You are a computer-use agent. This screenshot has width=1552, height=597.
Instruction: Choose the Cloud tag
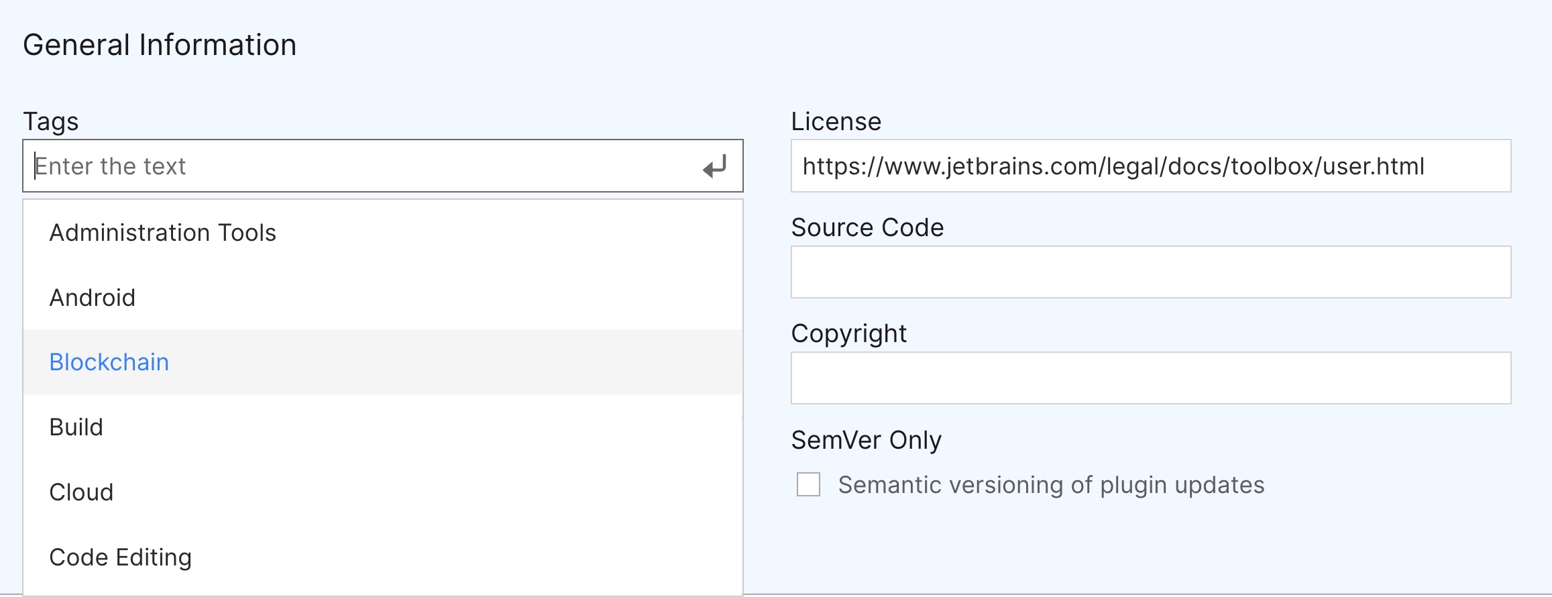pyautogui.click(x=383, y=492)
